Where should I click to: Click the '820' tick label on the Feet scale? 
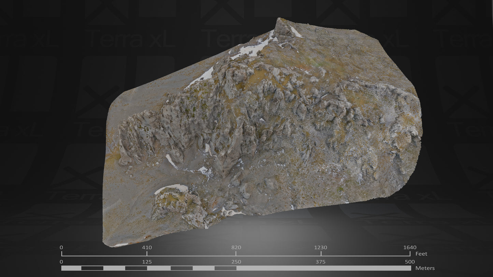coord(236,248)
